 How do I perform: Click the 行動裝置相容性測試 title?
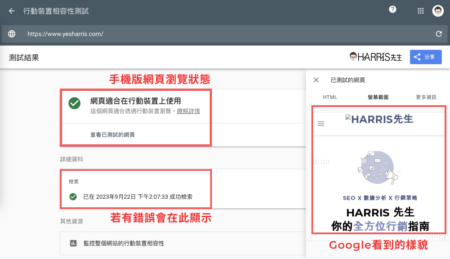pos(56,11)
